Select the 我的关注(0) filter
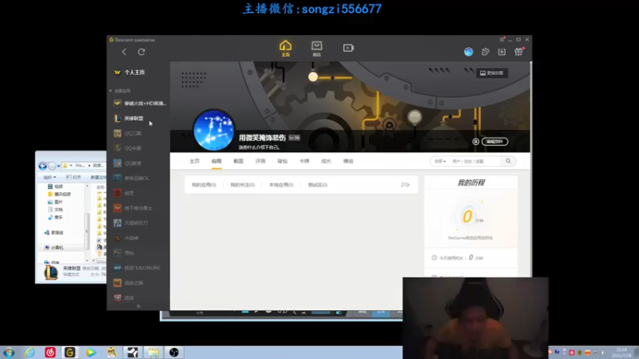This screenshot has height=359, width=639. point(243,185)
